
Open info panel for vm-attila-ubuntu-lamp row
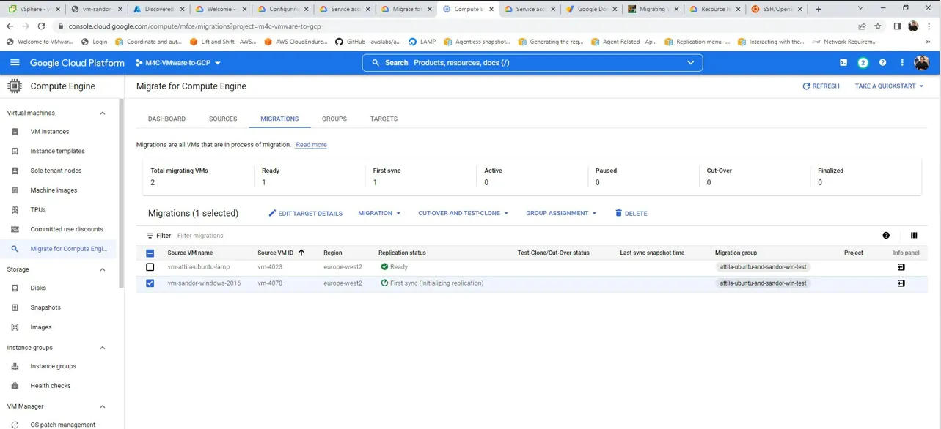coord(901,267)
